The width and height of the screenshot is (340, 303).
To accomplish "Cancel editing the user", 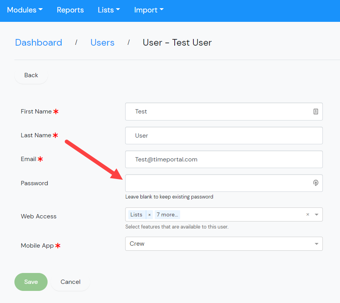I will coord(71,282).
